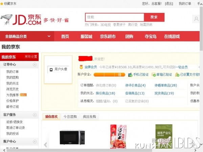The height and width of the screenshot is (152, 203).
Task: Open the 团购 nav item
Action: click(129, 36)
